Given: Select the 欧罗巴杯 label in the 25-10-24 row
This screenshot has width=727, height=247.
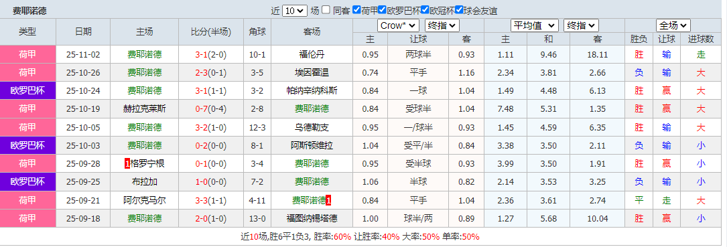Looking at the screenshot, I should click(x=28, y=91).
